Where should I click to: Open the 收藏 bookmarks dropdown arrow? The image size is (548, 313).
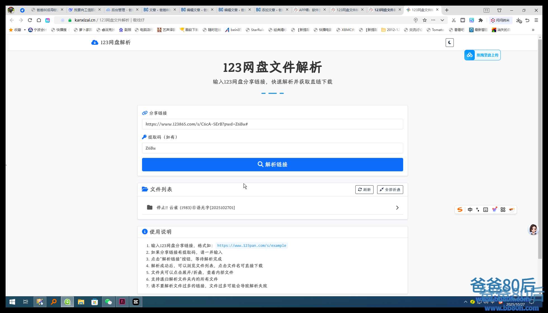coord(25,30)
